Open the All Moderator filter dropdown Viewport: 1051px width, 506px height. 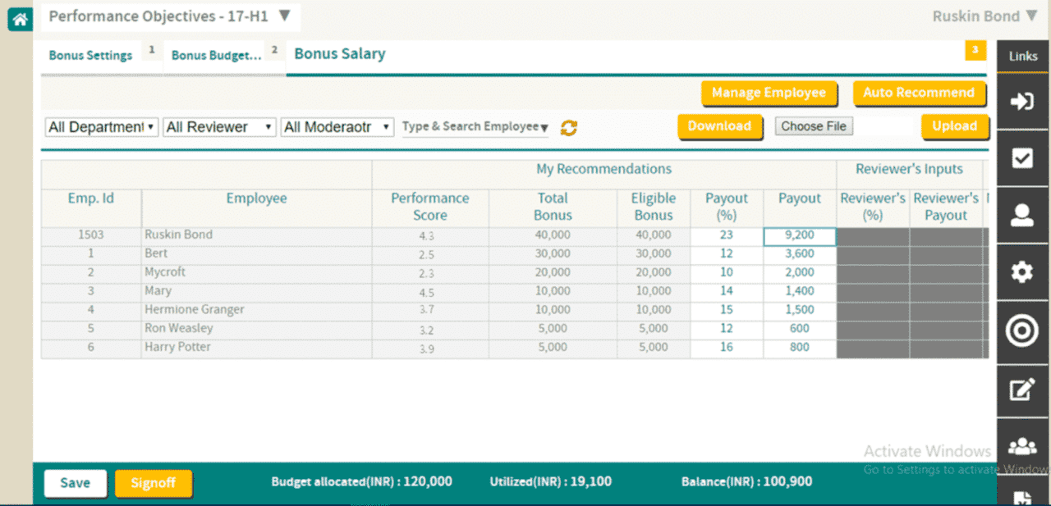(337, 127)
